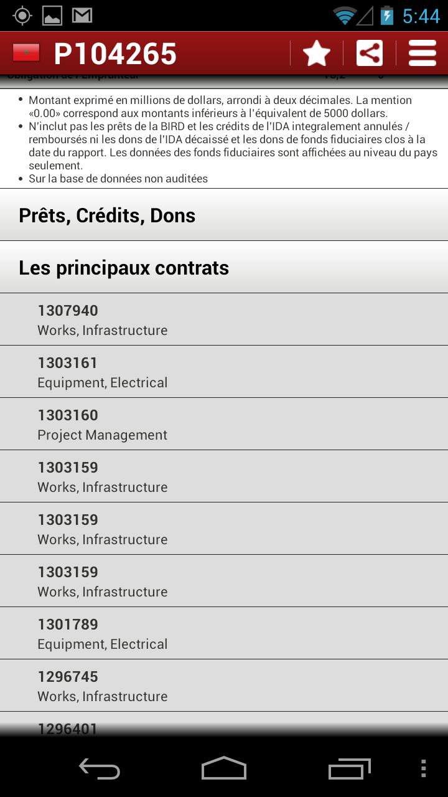Open contract 1301789 Equipment, Electrical
Image resolution: width=448 pixels, height=797 pixels.
click(x=224, y=634)
